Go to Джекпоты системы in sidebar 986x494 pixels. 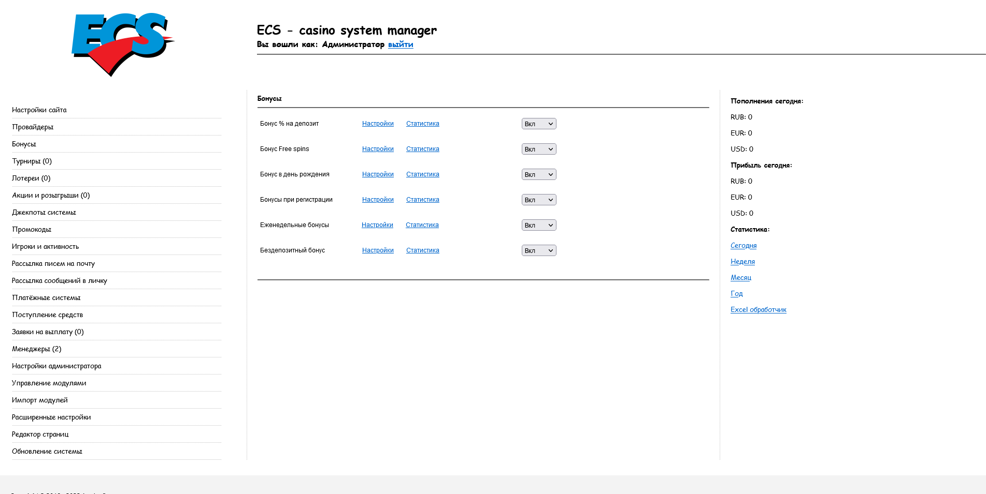(x=44, y=212)
